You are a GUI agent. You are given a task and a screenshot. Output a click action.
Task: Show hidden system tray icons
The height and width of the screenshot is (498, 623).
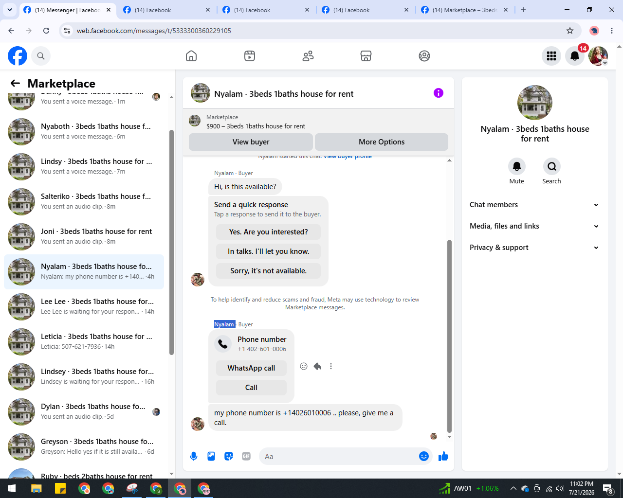coord(513,488)
